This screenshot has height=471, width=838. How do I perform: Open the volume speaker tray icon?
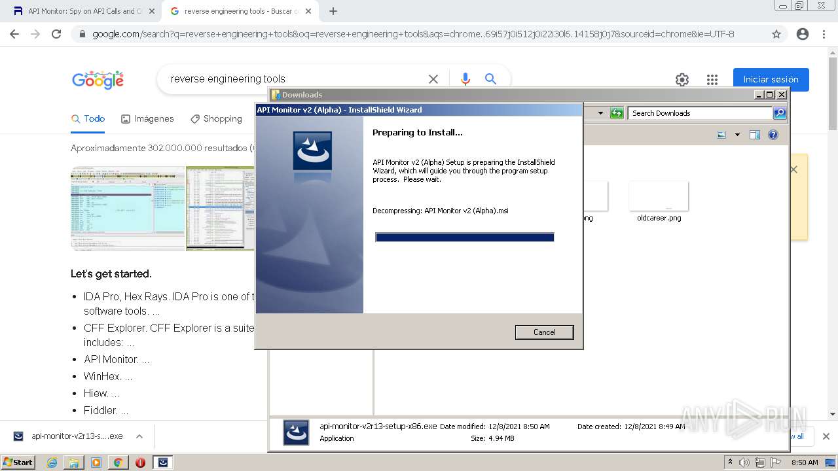click(744, 462)
